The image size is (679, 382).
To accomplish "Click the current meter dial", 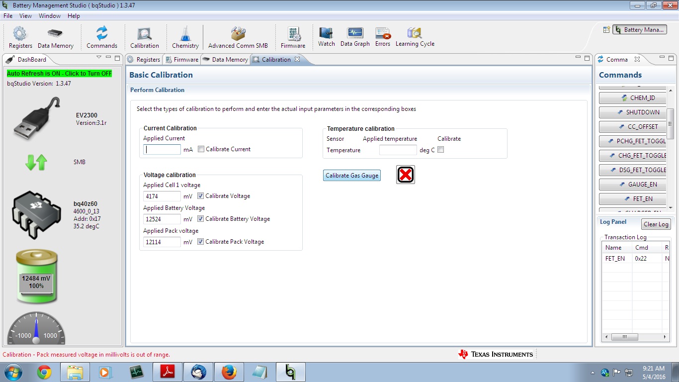I will pos(36,328).
